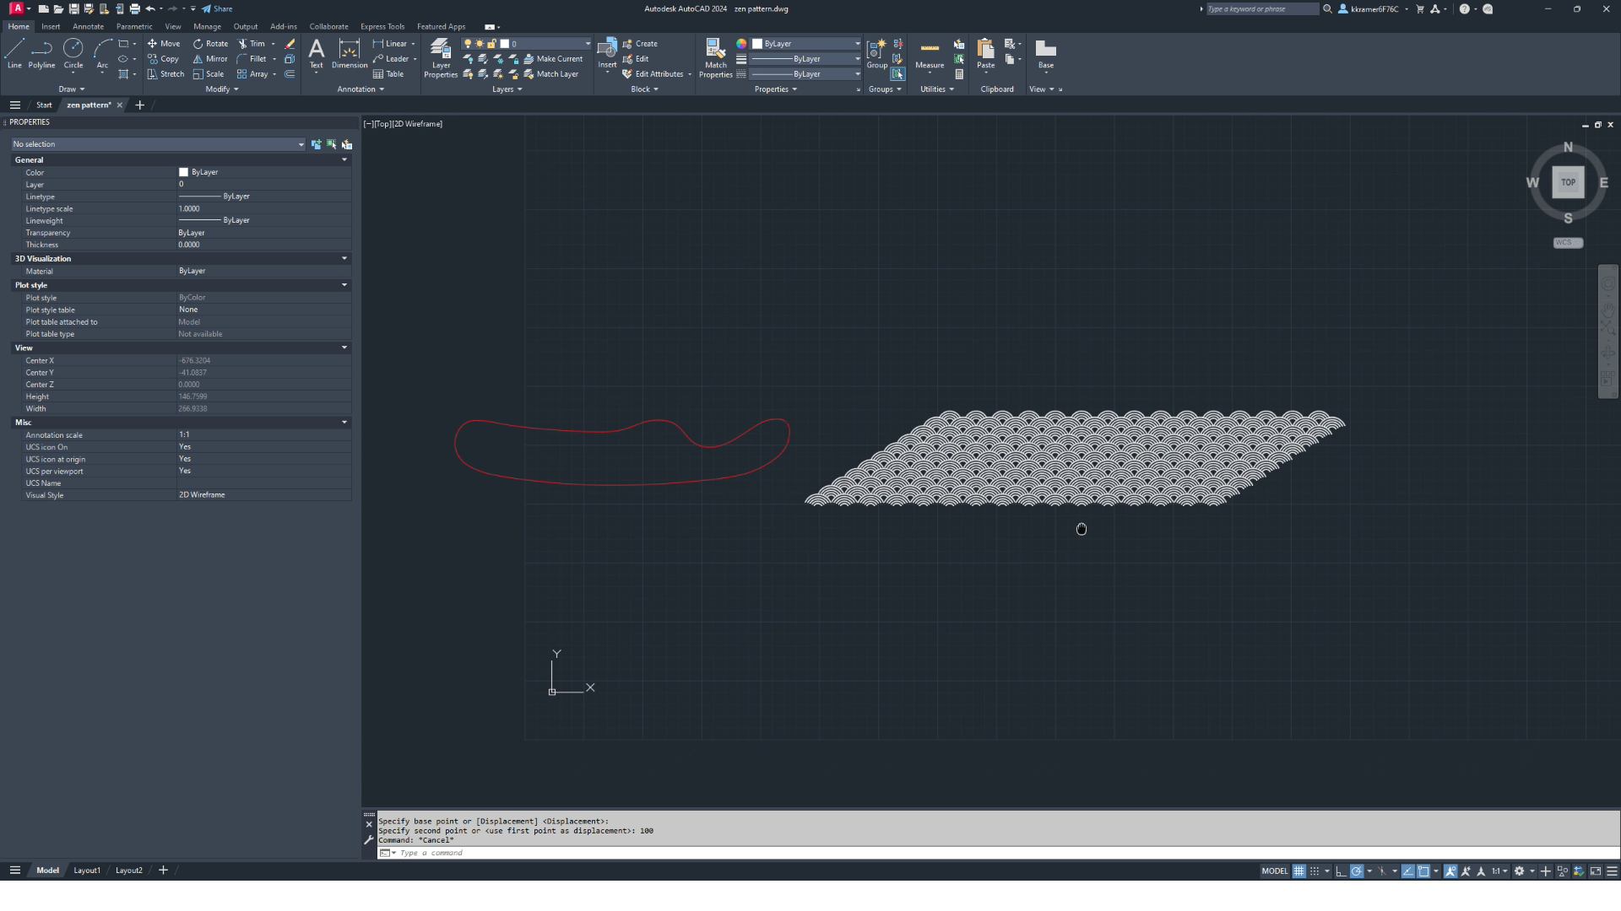Insert a Table annotation
The image size is (1621, 911).
click(x=388, y=74)
